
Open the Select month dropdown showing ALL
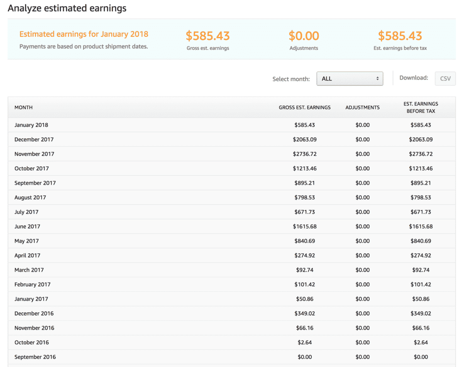350,79
